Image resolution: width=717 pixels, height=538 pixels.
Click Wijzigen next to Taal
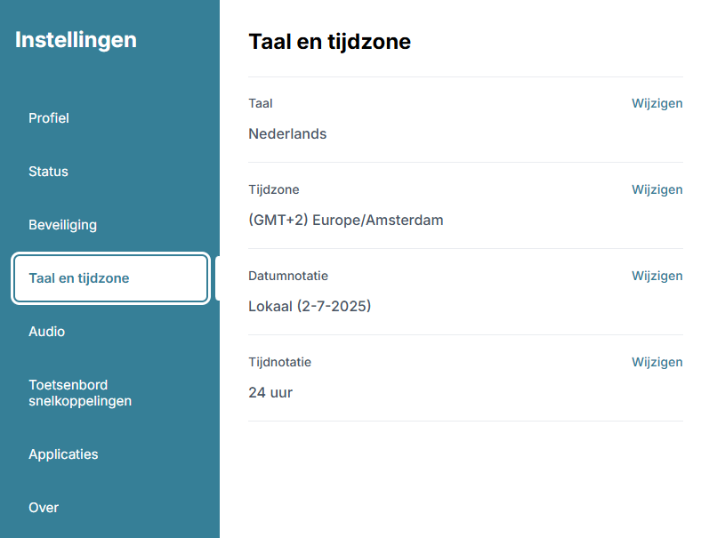click(657, 103)
